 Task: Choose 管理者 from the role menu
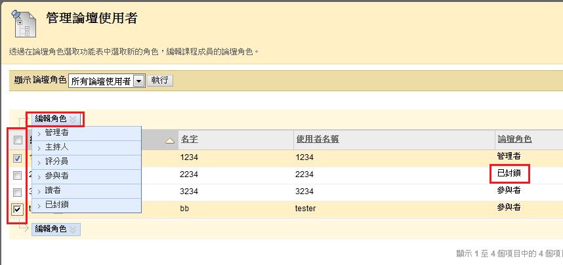click(x=57, y=132)
